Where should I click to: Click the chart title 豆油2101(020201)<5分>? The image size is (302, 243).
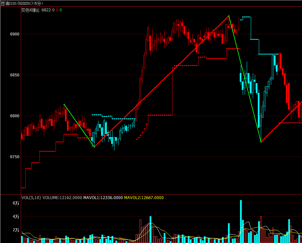tap(22, 3)
